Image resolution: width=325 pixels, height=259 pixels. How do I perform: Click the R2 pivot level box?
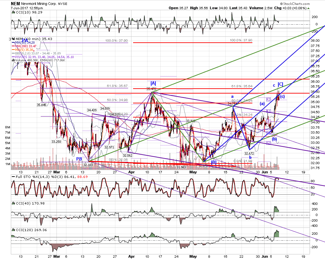pos(268,99)
